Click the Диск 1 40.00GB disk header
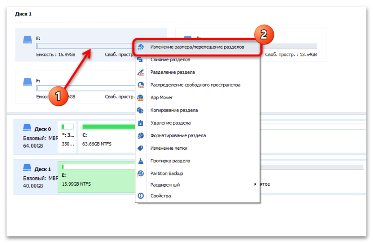 (x=36, y=177)
